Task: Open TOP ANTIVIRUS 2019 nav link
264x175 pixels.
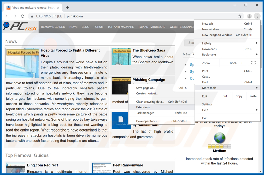Action: (x=152, y=27)
